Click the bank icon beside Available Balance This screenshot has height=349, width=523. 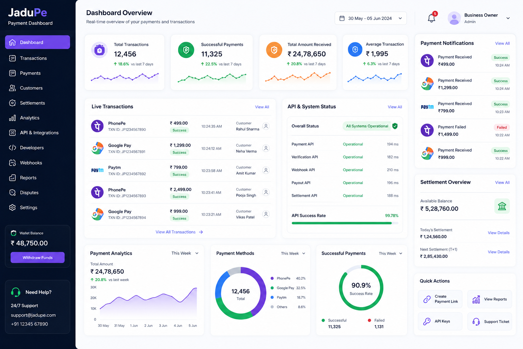502,206
